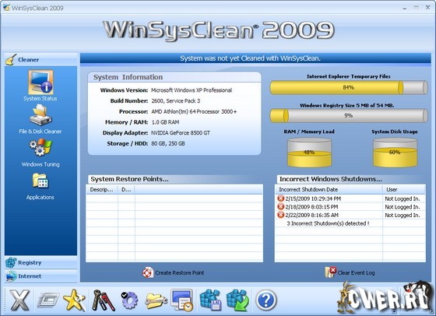Open the Windows Tuning section
The width and height of the screenshot is (436, 316).
(40, 148)
